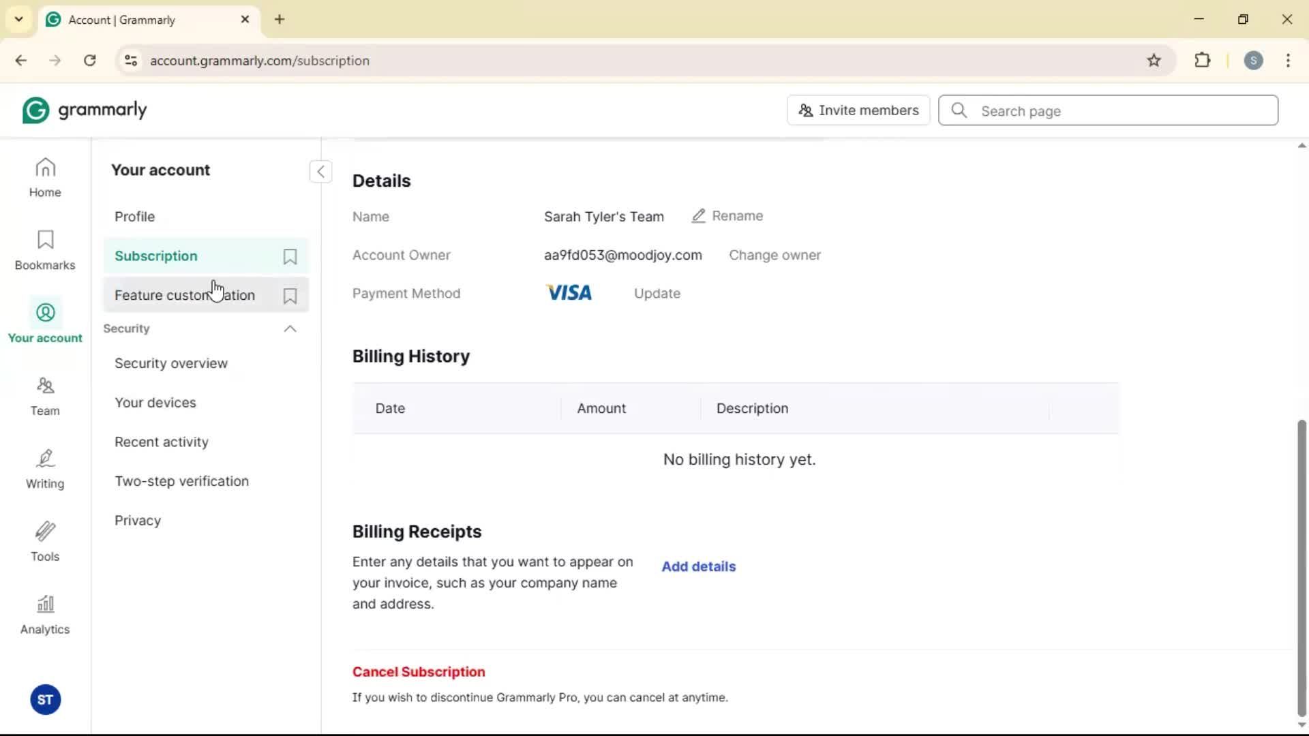1309x736 pixels.
Task: Click the Cancel Subscription link
Action: 419,672
